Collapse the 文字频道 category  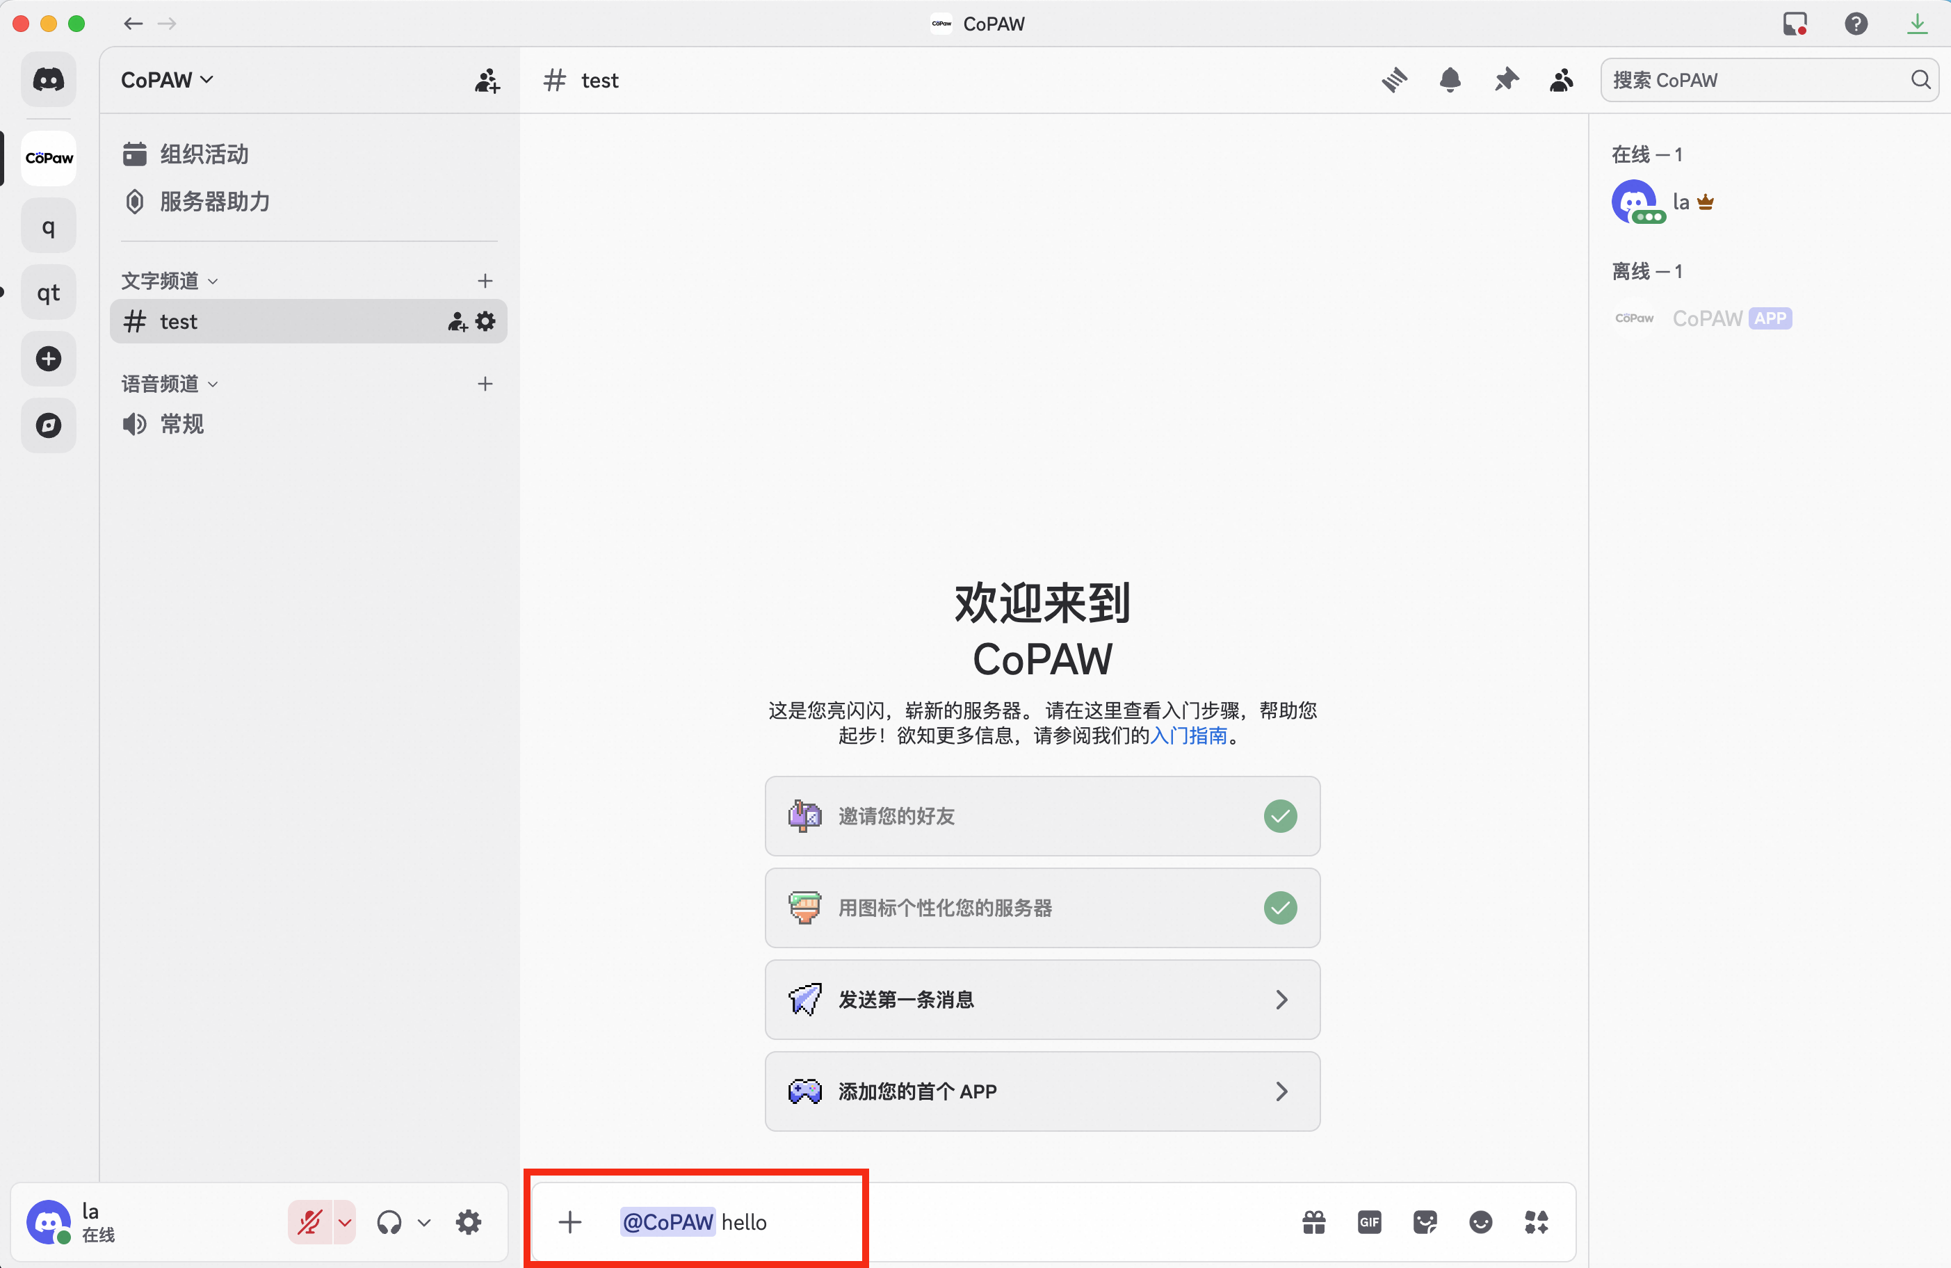(x=170, y=281)
